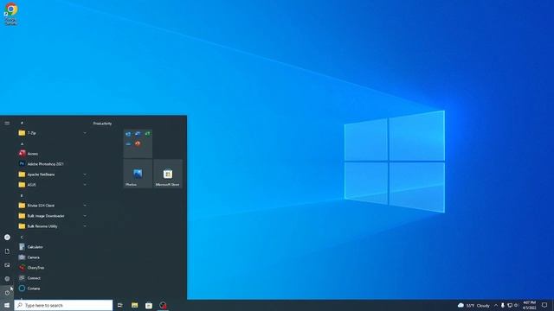The height and width of the screenshot is (311, 554).
Task: Open Task View on the taskbar
Action: click(x=120, y=305)
